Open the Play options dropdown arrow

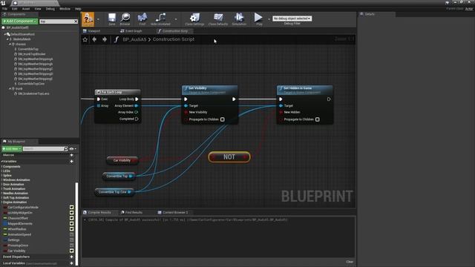[269, 19]
